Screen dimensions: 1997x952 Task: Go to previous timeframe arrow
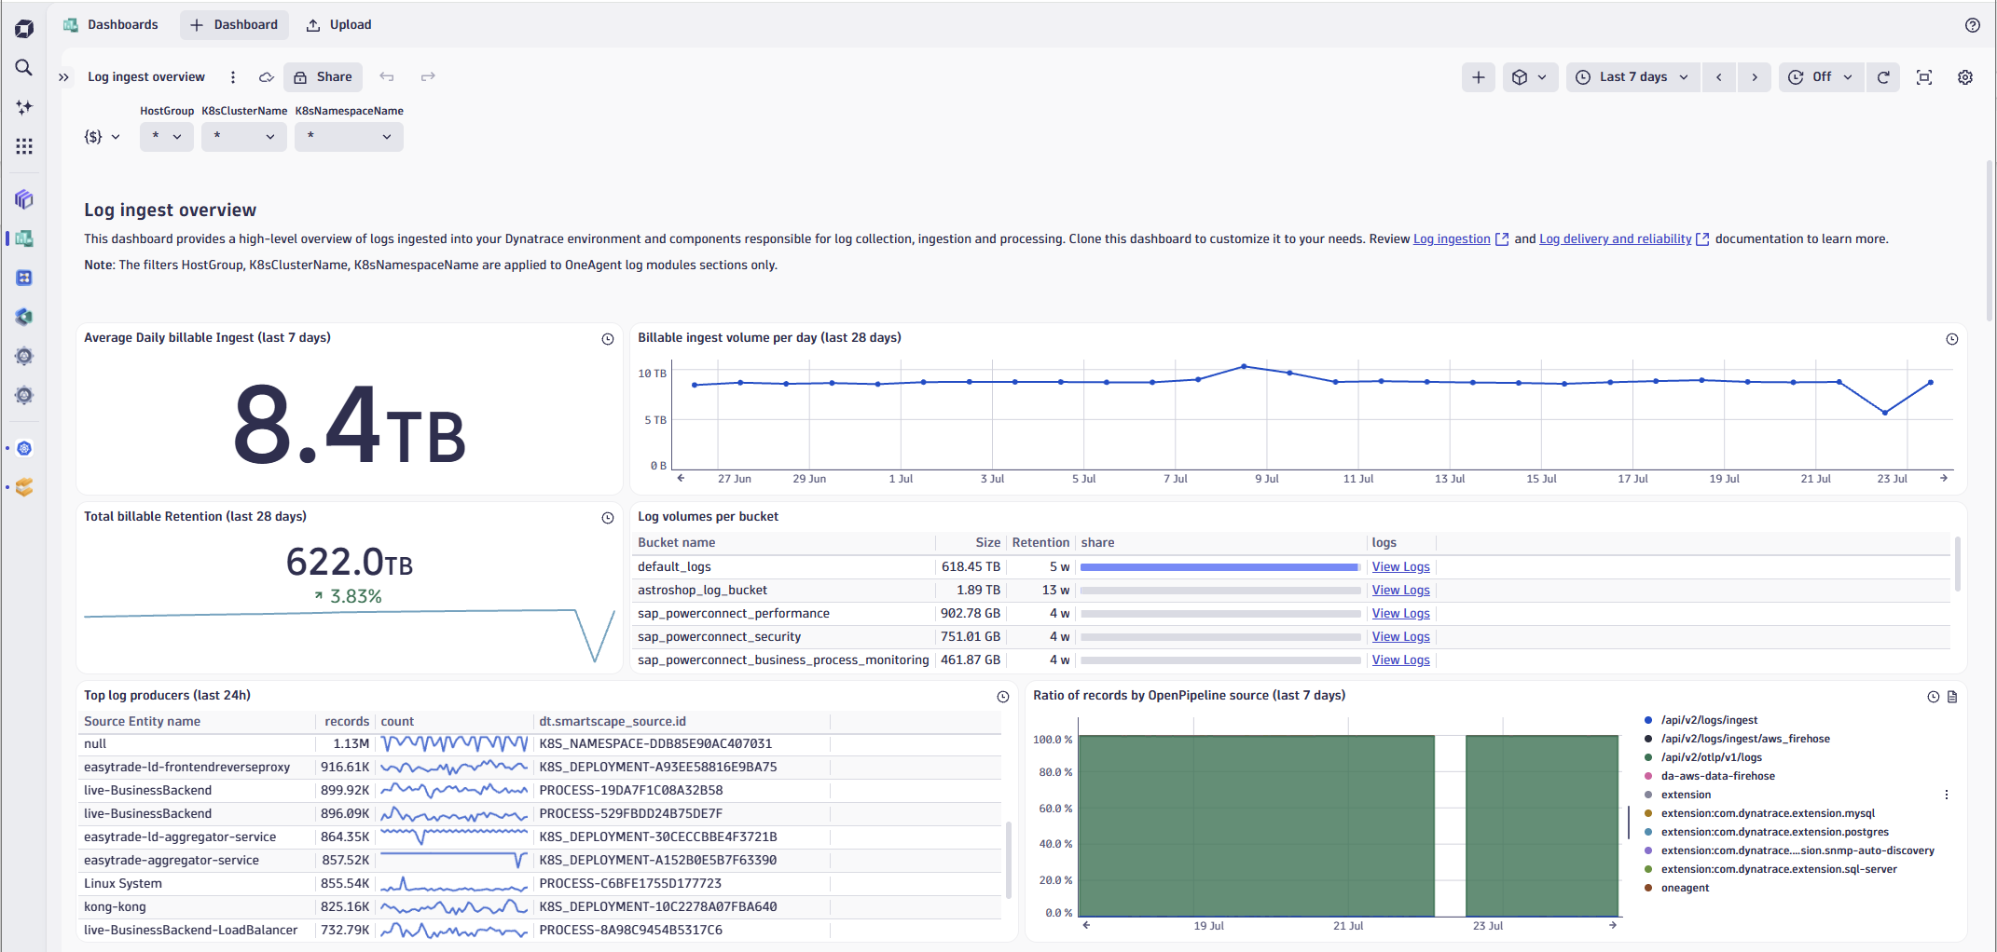pos(1718,77)
